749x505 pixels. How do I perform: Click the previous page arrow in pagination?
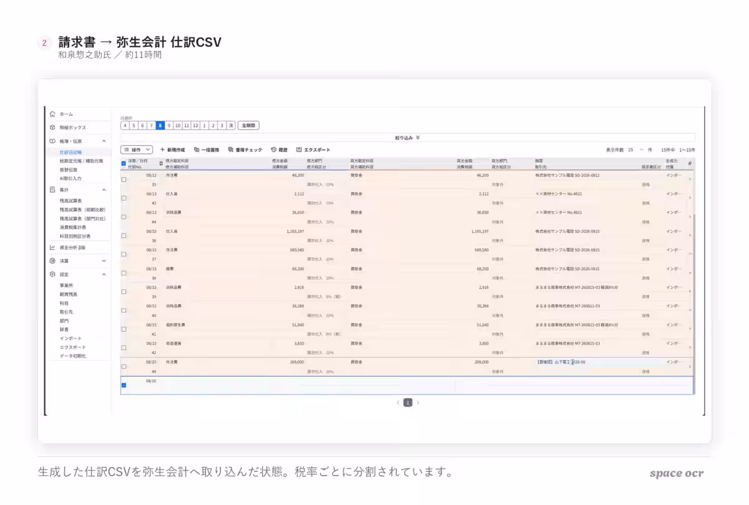click(x=398, y=403)
